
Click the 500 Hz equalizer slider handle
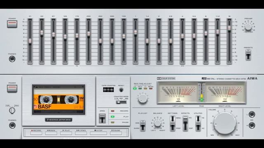click(x=112, y=41)
